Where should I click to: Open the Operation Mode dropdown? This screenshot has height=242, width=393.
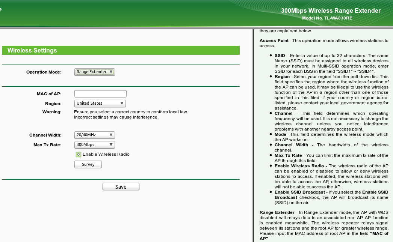click(x=94, y=72)
